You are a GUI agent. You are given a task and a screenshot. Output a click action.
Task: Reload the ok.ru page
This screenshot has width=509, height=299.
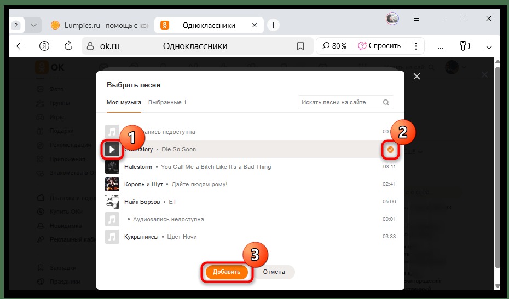[68, 46]
